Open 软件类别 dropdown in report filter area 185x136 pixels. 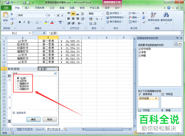(156, 98)
